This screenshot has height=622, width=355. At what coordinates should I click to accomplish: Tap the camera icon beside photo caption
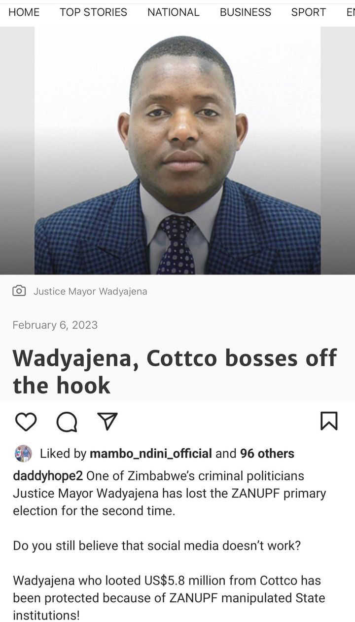[x=19, y=291]
